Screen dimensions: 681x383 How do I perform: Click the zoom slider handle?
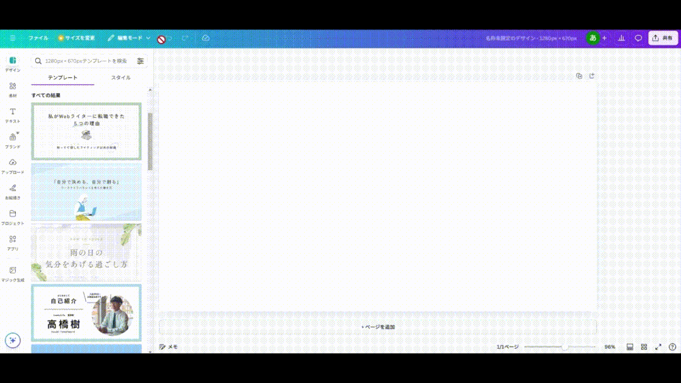(x=565, y=347)
